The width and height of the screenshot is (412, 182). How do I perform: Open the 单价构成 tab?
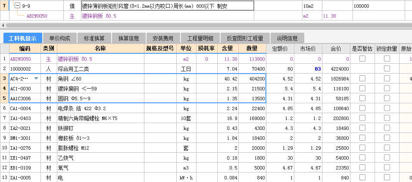click(59, 38)
